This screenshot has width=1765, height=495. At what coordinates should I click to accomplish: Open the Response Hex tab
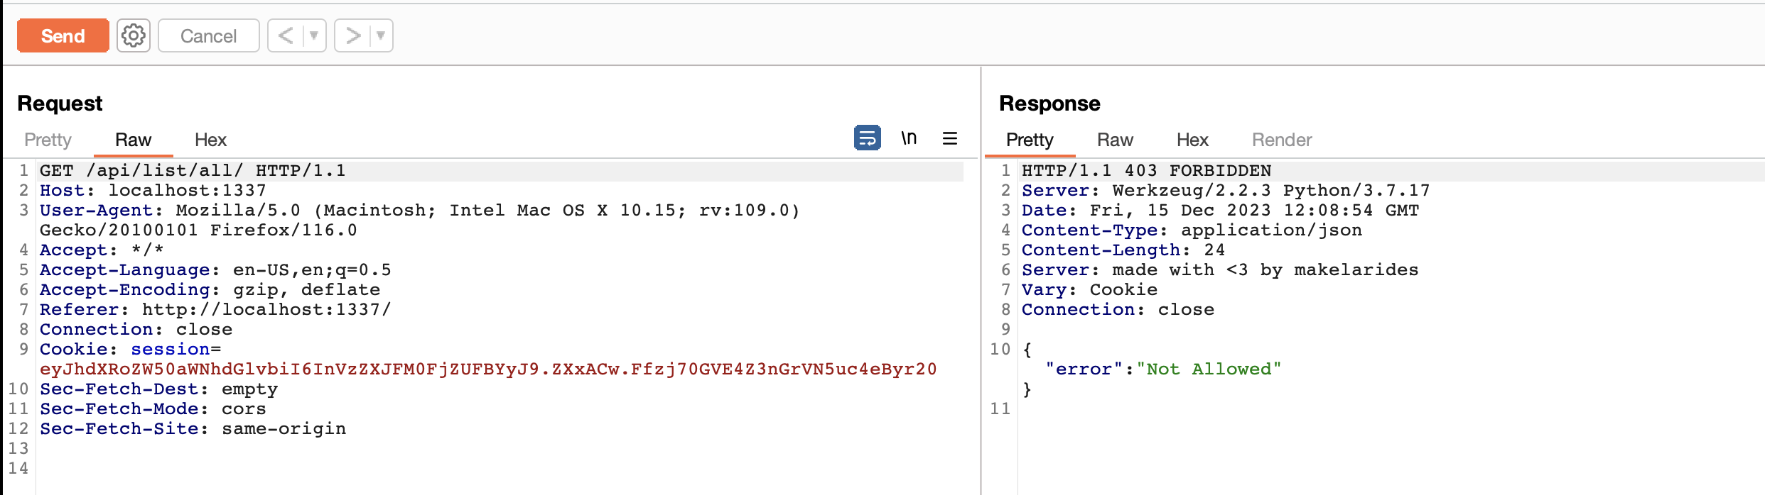coord(1192,140)
